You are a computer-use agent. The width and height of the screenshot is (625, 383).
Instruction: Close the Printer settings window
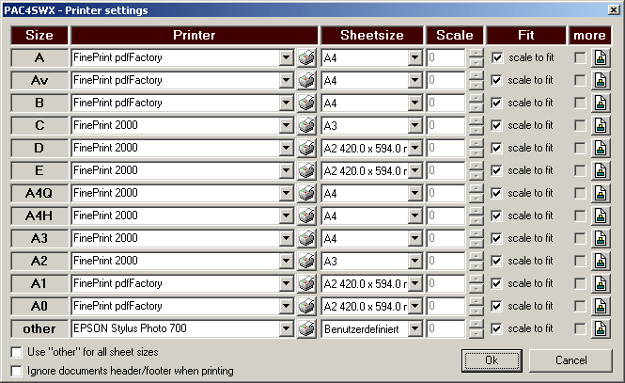(x=614, y=9)
